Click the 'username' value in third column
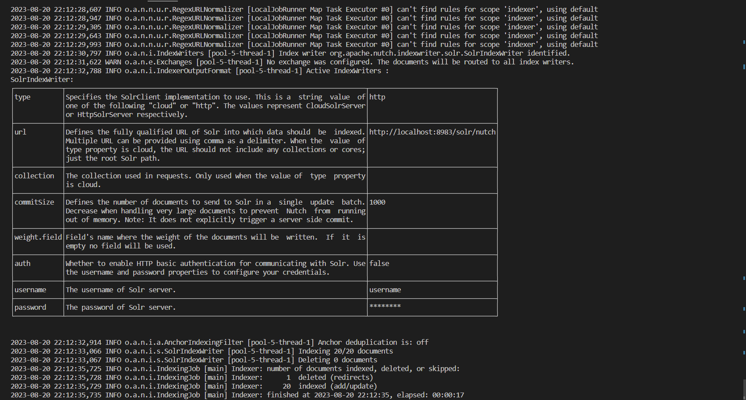746x400 pixels. pyautogui.click(x=385, y=290)
